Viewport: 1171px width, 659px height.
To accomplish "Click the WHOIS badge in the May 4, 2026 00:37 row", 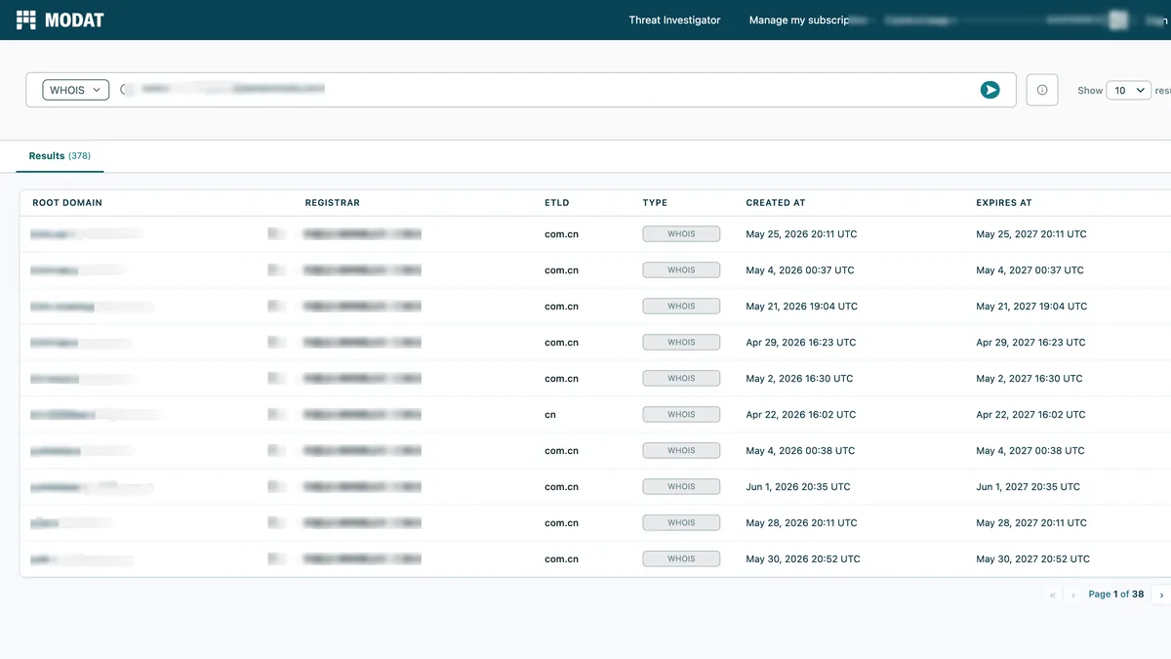I will 681,270.
